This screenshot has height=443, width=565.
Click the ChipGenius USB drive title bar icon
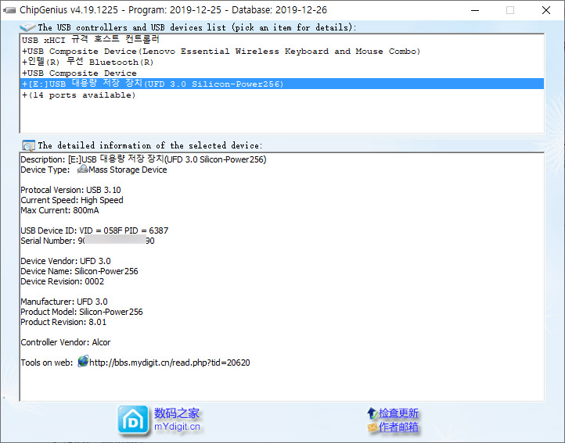(9, 10)
